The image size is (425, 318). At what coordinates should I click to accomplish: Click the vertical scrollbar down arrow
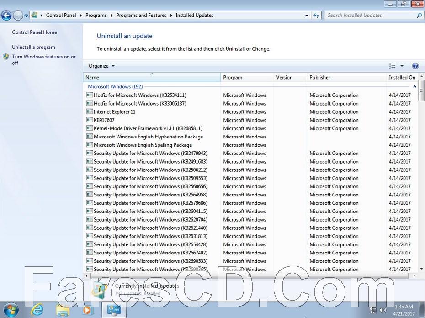[x=421, y=269]
